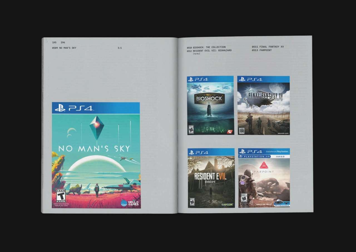Click page number '196'
The image size is (356, 252).
63,43
